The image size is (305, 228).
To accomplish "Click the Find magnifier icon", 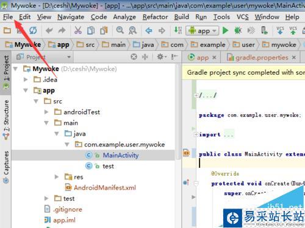I will pos(120,30).
